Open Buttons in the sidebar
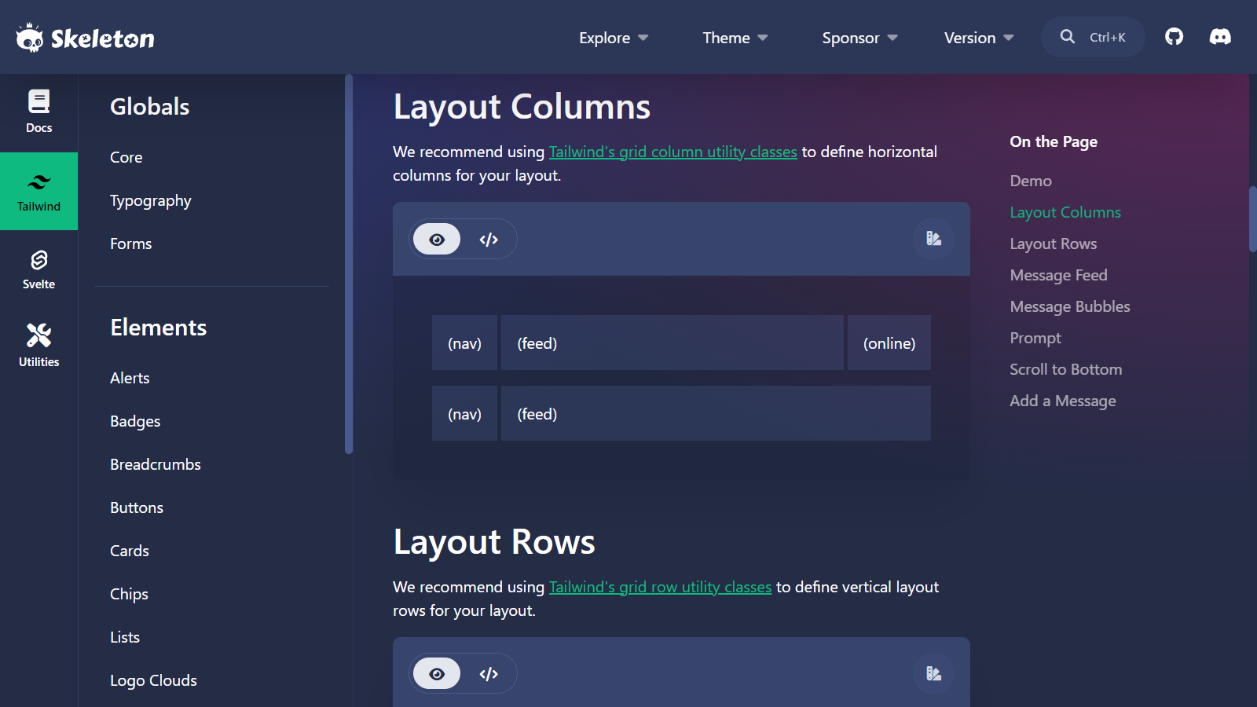The height and width of the screenshot is (707, 1257). pyautogui.click(x=137, y=507)
